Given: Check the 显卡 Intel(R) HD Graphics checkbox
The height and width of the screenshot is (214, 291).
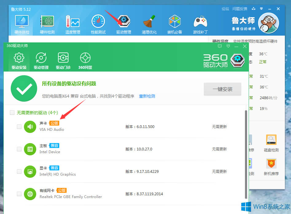Looking at the screenshot, I should click(19, 171).
